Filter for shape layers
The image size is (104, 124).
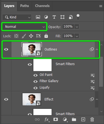tap(62, 17)
